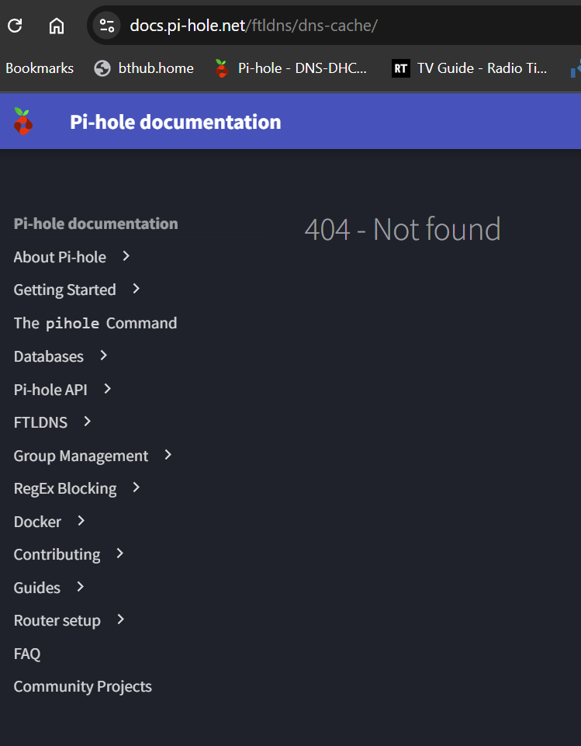This screenshot has height=746, width=581.
Task: Expand the Getting Started chevron
Action: tap(136, 289)
